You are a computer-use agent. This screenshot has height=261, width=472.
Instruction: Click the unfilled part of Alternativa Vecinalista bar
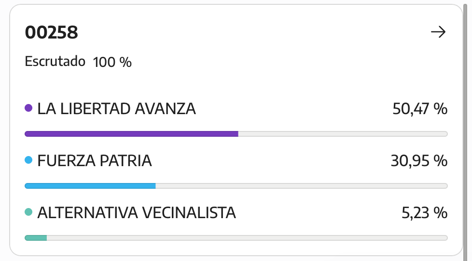(x=247, y=238)
